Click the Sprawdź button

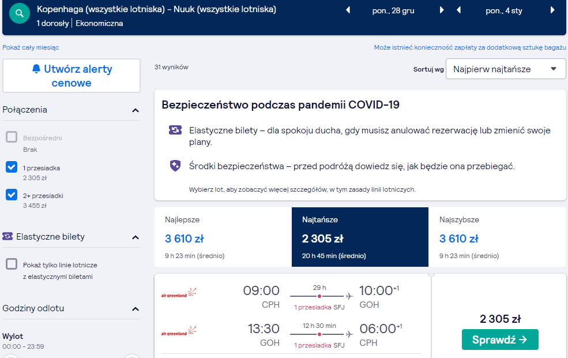pyautogui.click(x=500, y=340)
